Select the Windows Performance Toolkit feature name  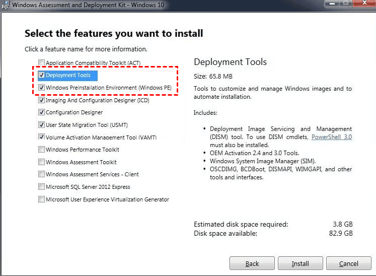coord(83,150)
